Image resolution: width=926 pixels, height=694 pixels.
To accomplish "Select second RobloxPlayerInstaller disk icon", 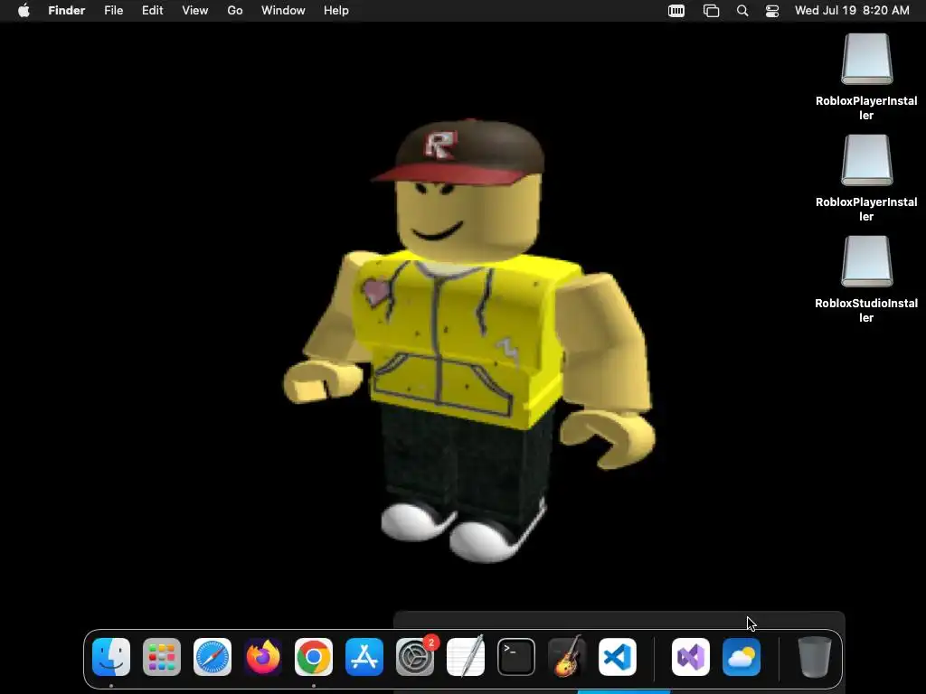I will coord(867,160).
